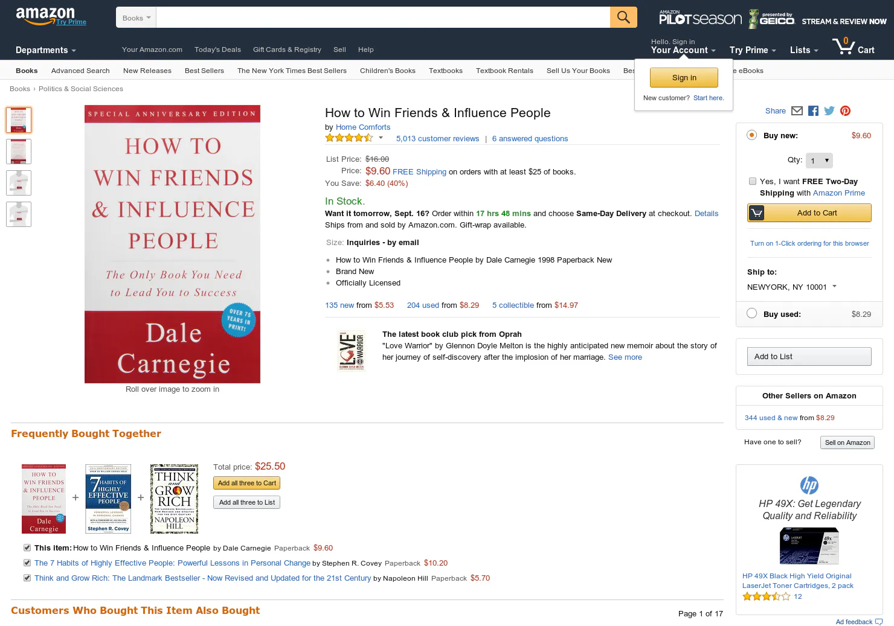Click the orange search magnifier button

click(x=623, y=18)
